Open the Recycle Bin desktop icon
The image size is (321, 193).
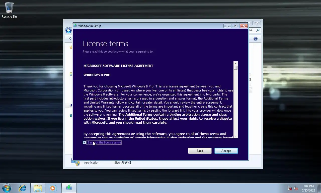pyautogui.click(x=9, y=10)
